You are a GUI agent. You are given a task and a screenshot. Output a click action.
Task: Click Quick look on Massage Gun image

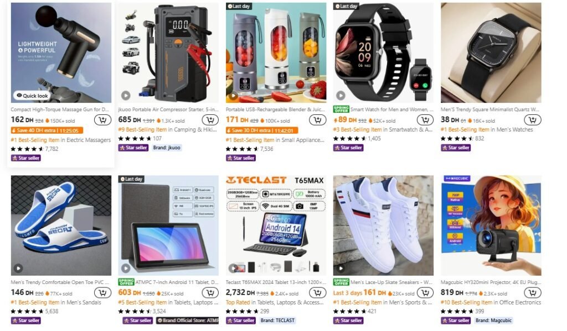pyautogui.click(x=32, y=96)
